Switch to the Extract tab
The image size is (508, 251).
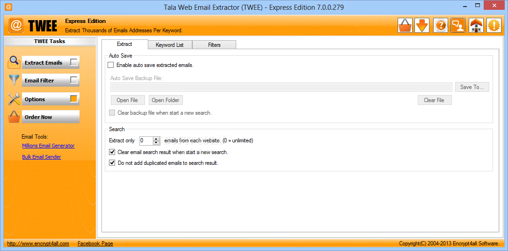click(124, 44)
